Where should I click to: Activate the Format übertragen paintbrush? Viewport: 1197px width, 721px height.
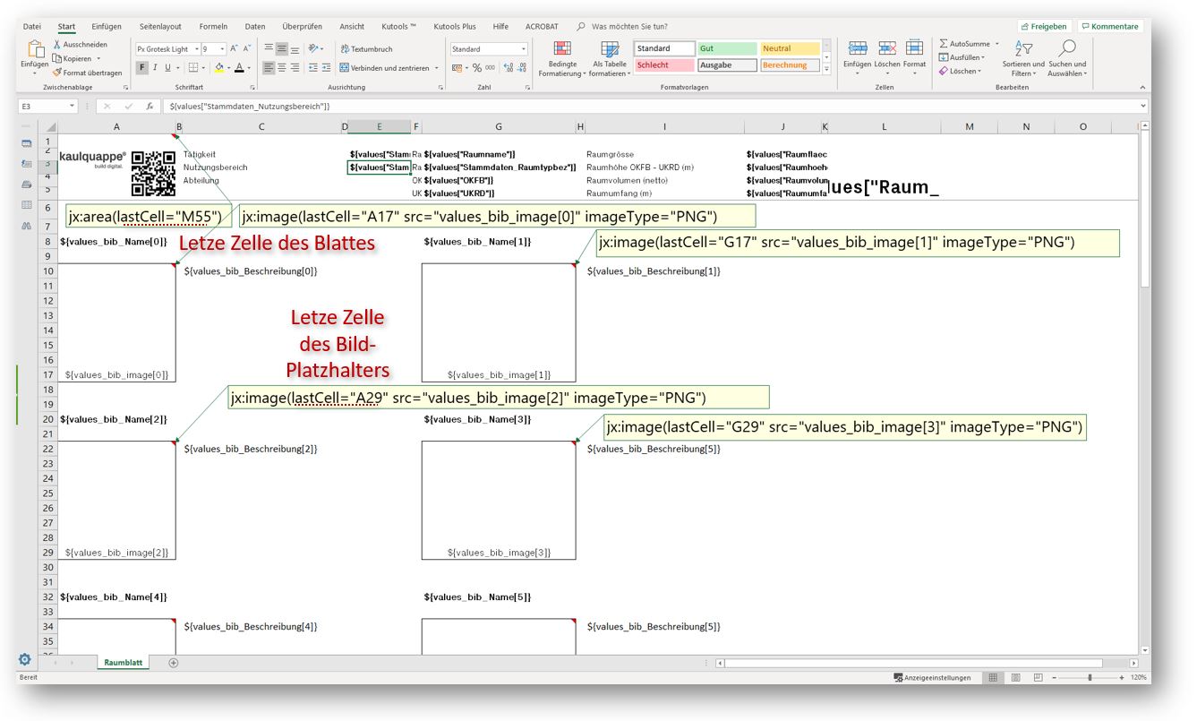[x=87, y=73]
